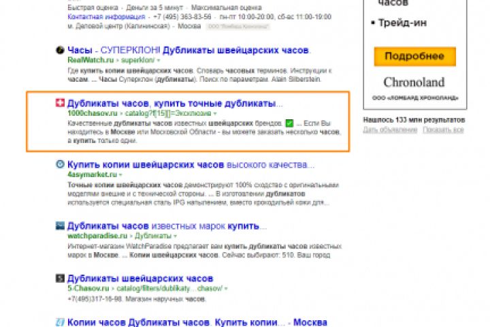490x327 pixels.
Task: Open 'Дубликаты швейцарских часов' 5-Chasov result
Action: point(140,279)
